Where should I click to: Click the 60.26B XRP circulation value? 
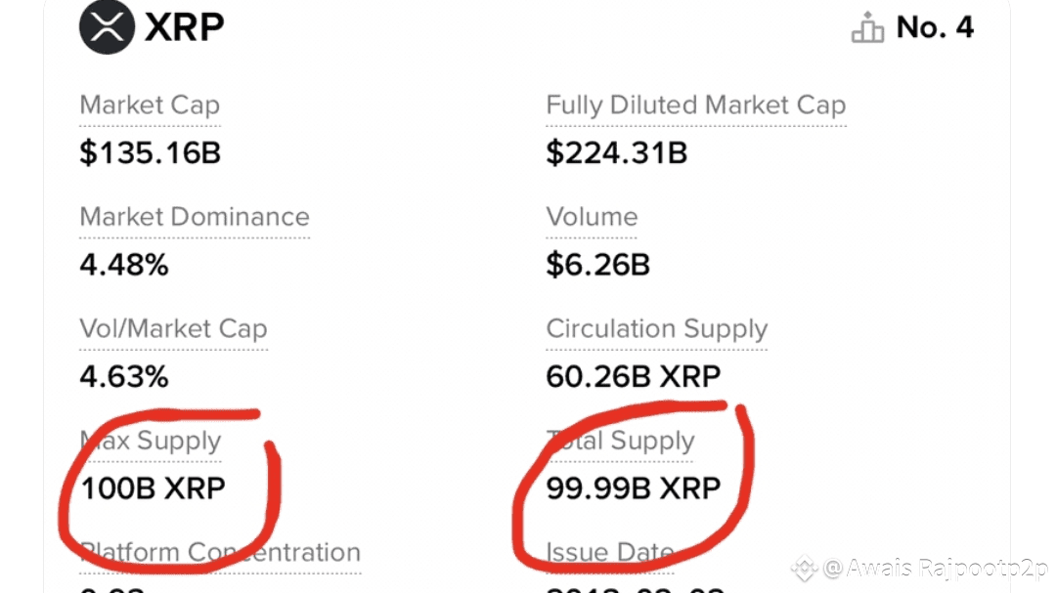[x=633, y=376]
